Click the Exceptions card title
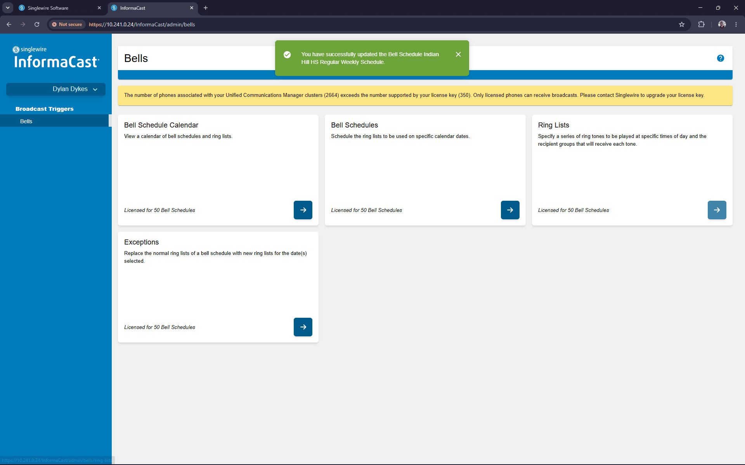 tap(141, 242)
